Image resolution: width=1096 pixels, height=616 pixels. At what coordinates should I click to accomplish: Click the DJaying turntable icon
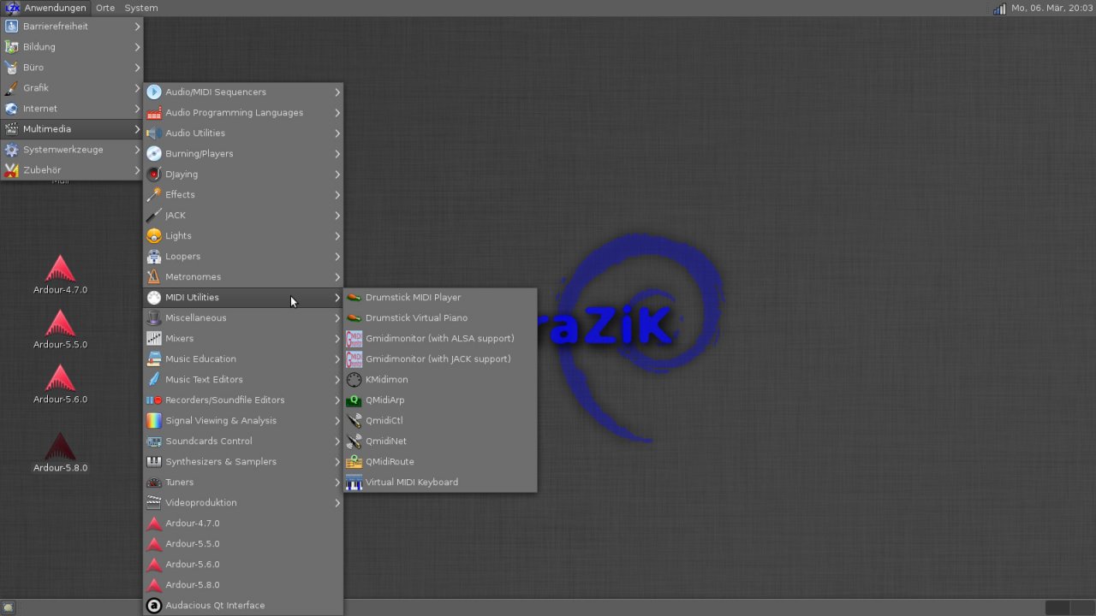(154, 175)
